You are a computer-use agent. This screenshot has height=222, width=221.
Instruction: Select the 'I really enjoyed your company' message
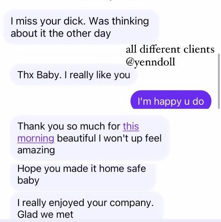tap(87, 207)
